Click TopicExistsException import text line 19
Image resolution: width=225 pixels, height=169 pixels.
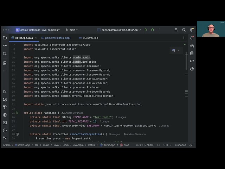click(x=69, y=96)
